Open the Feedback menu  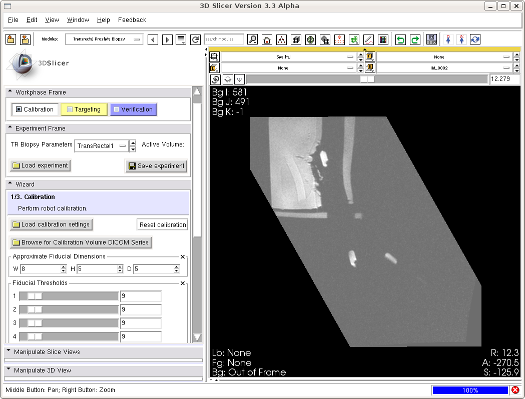[x=132, y=20]
